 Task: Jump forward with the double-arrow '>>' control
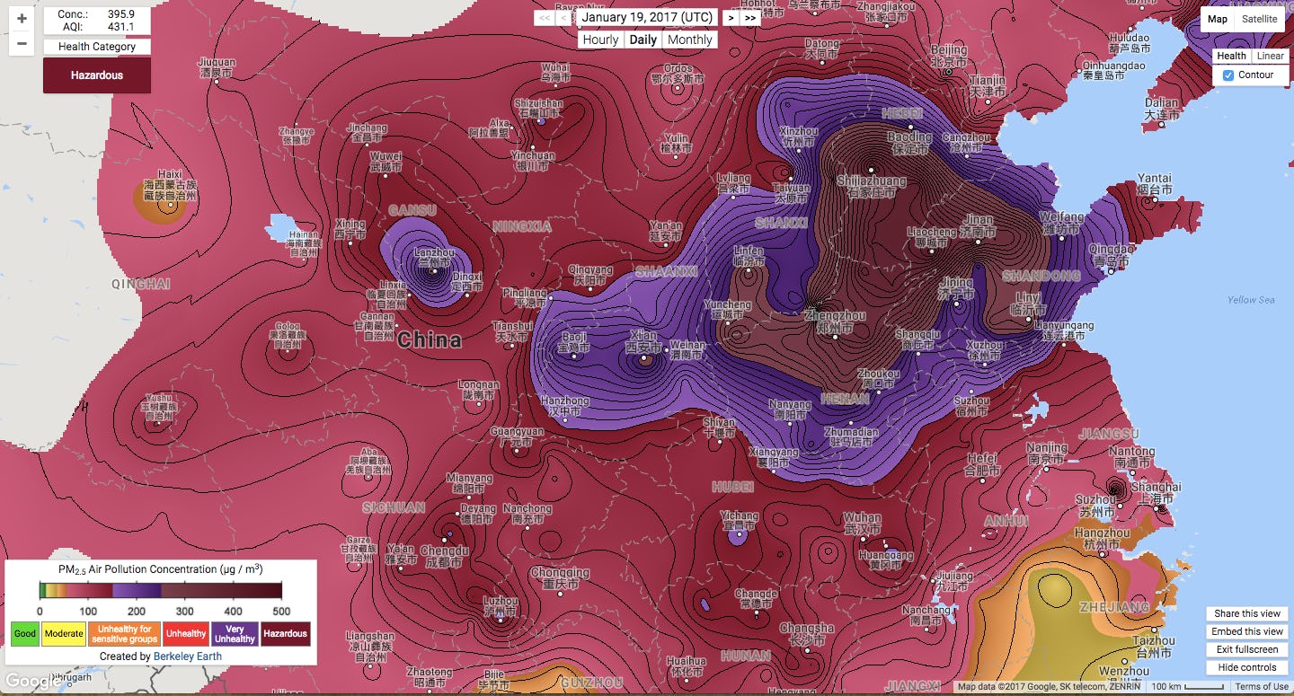749,17
